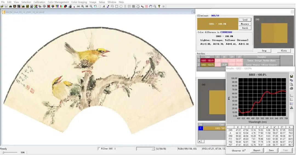The width and height of the screenshot is (296, 155).
Task: Select the zoom in magnifier tool
Action: pos(82,6)
